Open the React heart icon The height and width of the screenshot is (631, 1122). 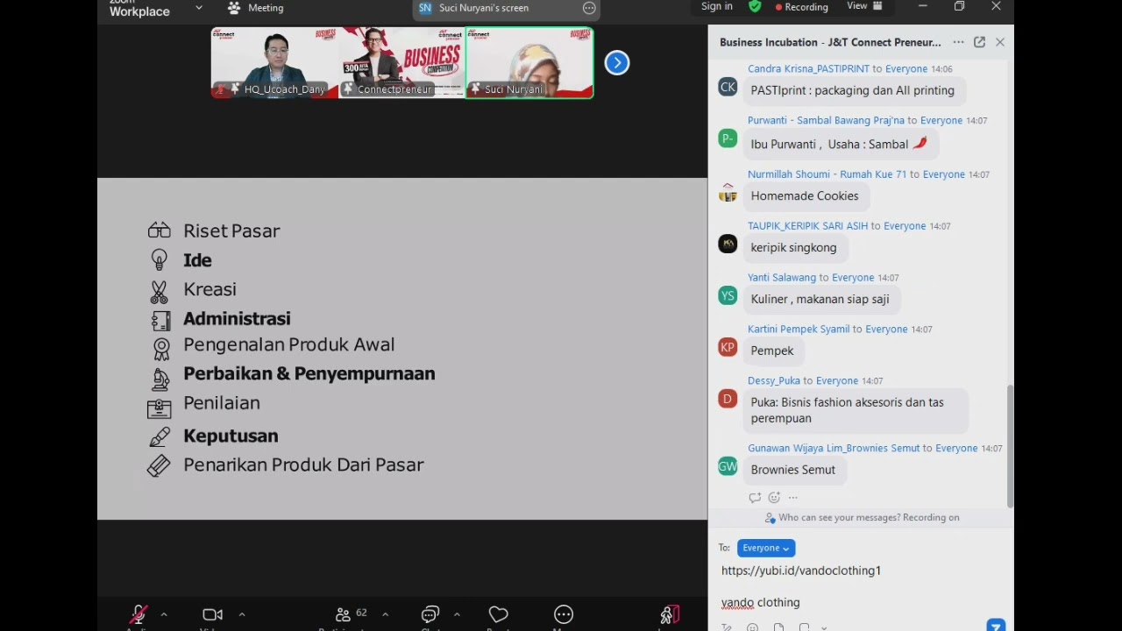[498, 615]
